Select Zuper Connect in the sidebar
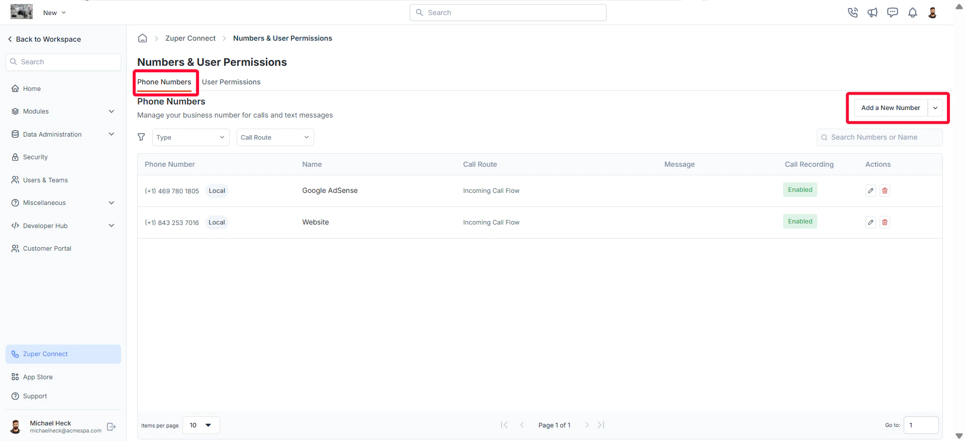Image resolution: width=965 pixels, height=441 pixels. (63, 354)
